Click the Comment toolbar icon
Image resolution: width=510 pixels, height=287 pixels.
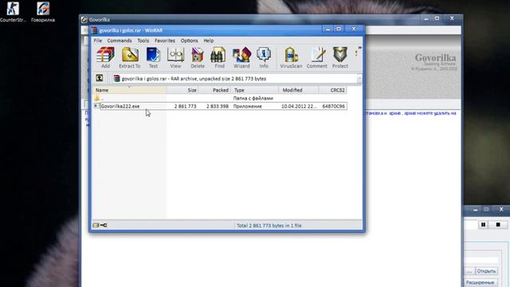pos(317,57)
